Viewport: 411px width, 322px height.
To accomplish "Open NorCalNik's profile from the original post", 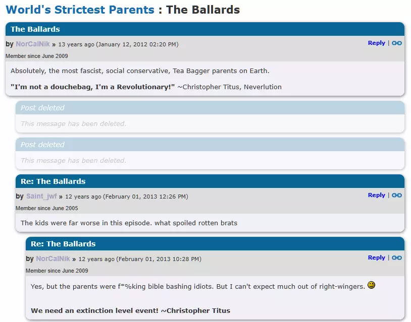I will click(33, 44).
